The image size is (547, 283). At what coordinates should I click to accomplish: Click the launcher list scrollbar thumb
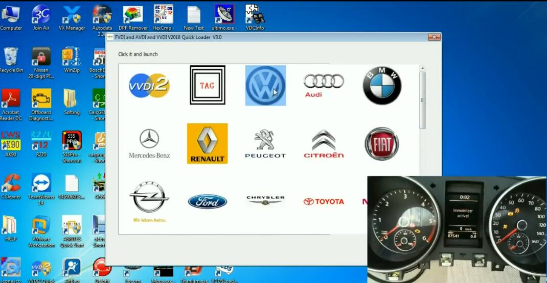tap(422, 100)
